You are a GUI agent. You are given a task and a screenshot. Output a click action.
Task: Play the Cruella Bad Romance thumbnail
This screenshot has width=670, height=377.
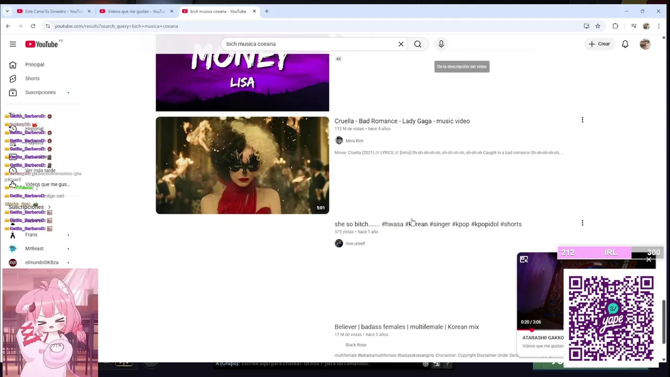pos(242,165)
